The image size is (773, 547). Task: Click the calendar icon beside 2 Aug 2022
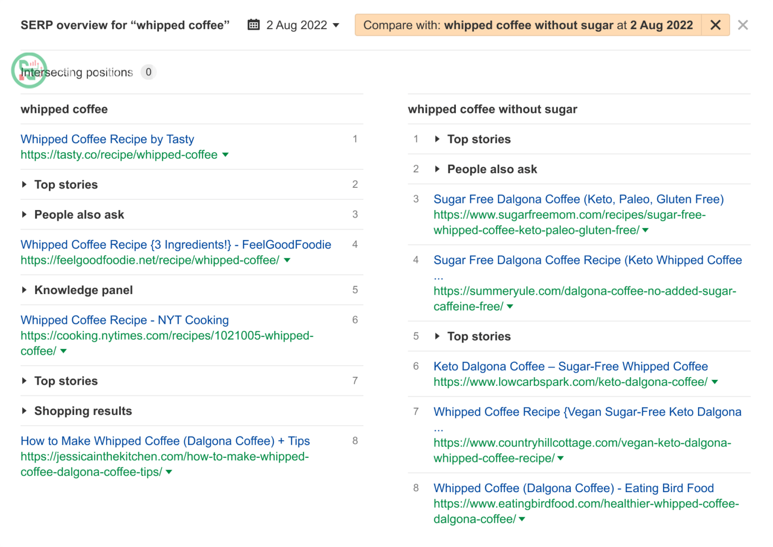[254, 25]
